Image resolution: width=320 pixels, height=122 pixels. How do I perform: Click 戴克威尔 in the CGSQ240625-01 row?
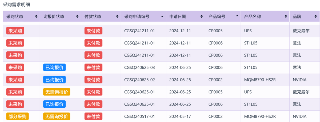point(301,92)
